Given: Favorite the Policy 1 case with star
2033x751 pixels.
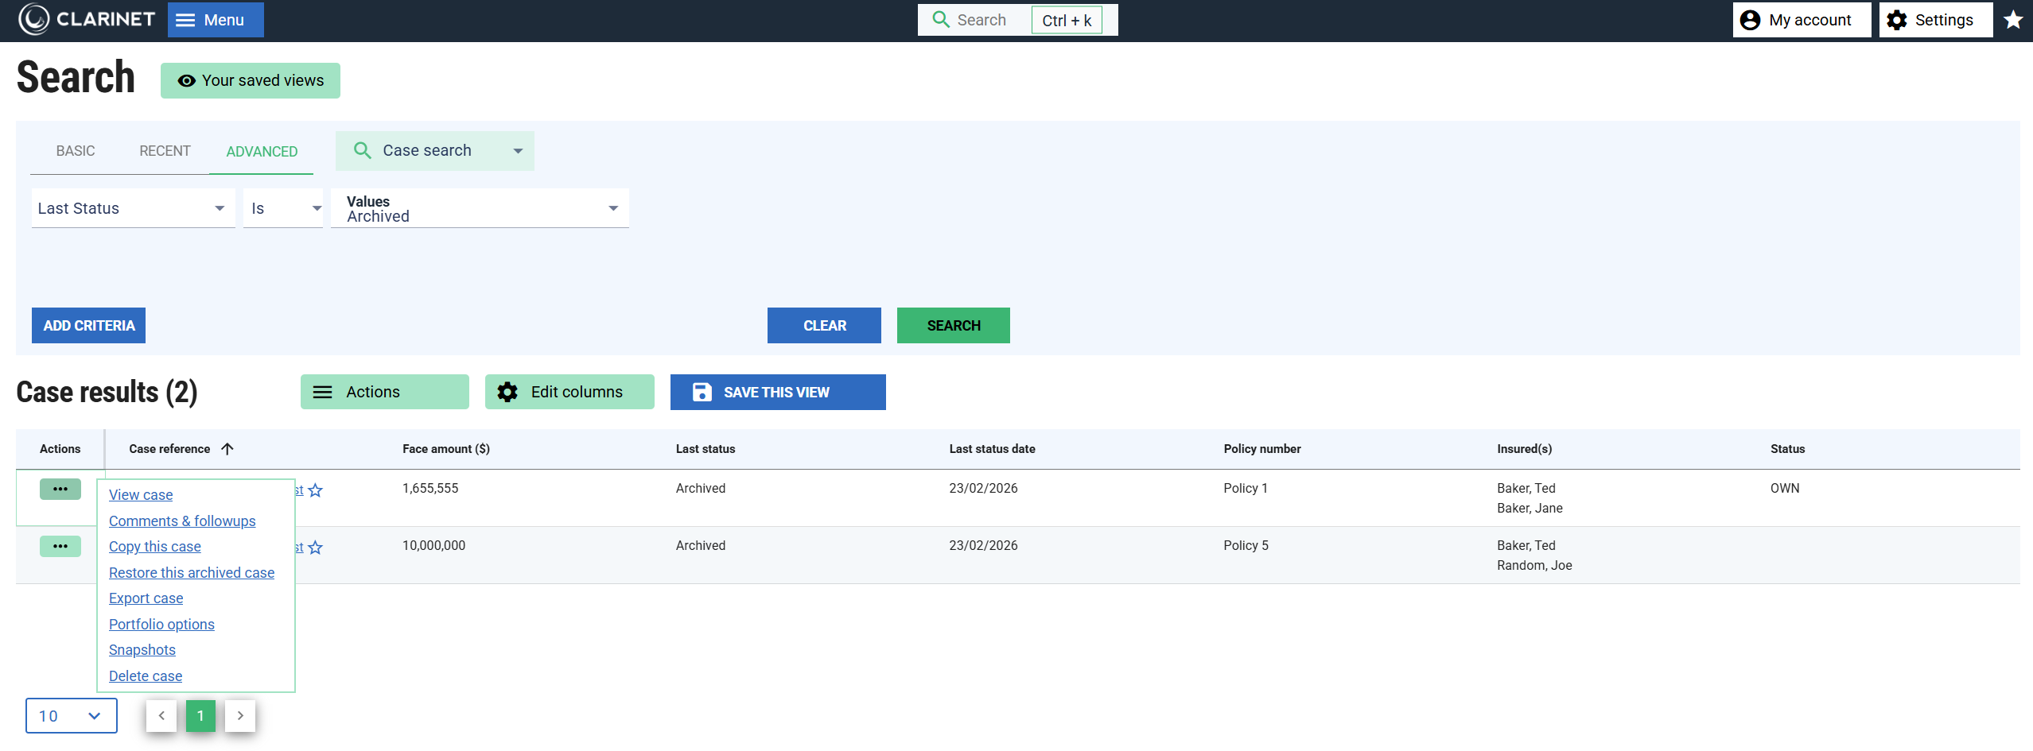Looking at the screenshot, I should click(316, 490).
